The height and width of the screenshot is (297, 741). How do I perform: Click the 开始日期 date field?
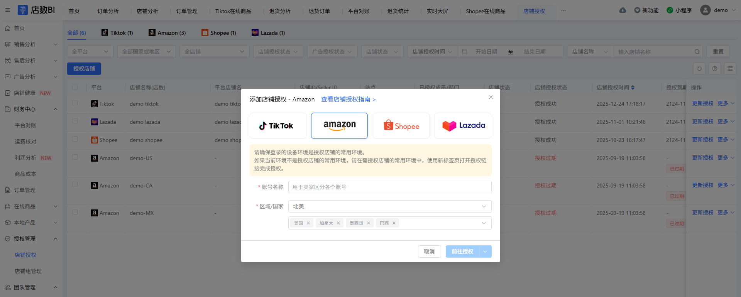click(x=486, y=52)
